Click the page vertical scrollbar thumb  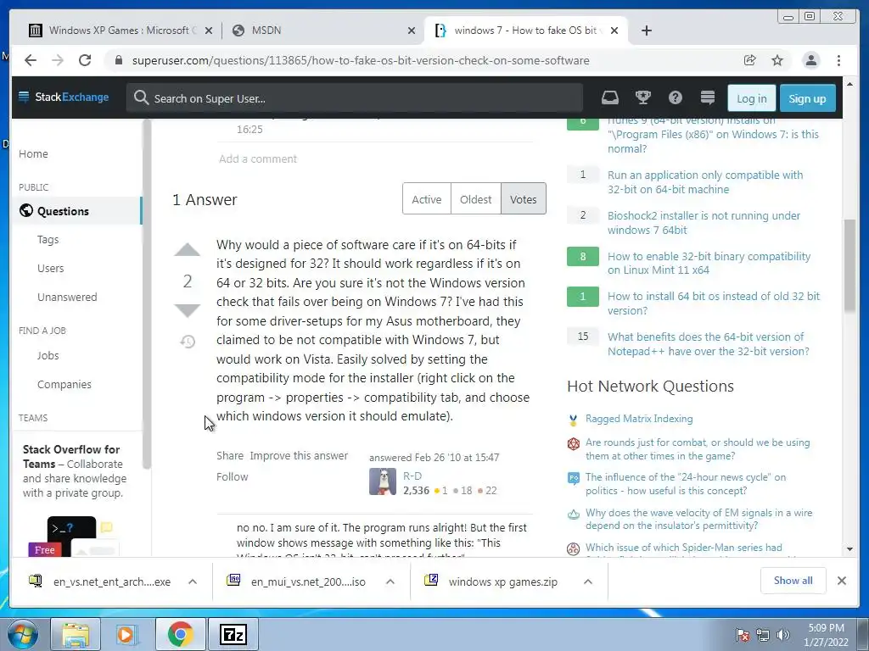pyautogui.click(x=849, y=264)
